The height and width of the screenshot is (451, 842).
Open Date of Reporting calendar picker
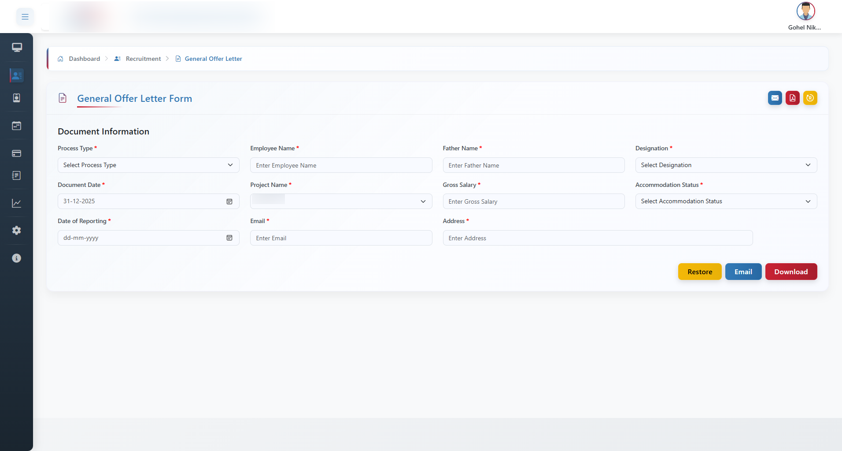[229, 238]
